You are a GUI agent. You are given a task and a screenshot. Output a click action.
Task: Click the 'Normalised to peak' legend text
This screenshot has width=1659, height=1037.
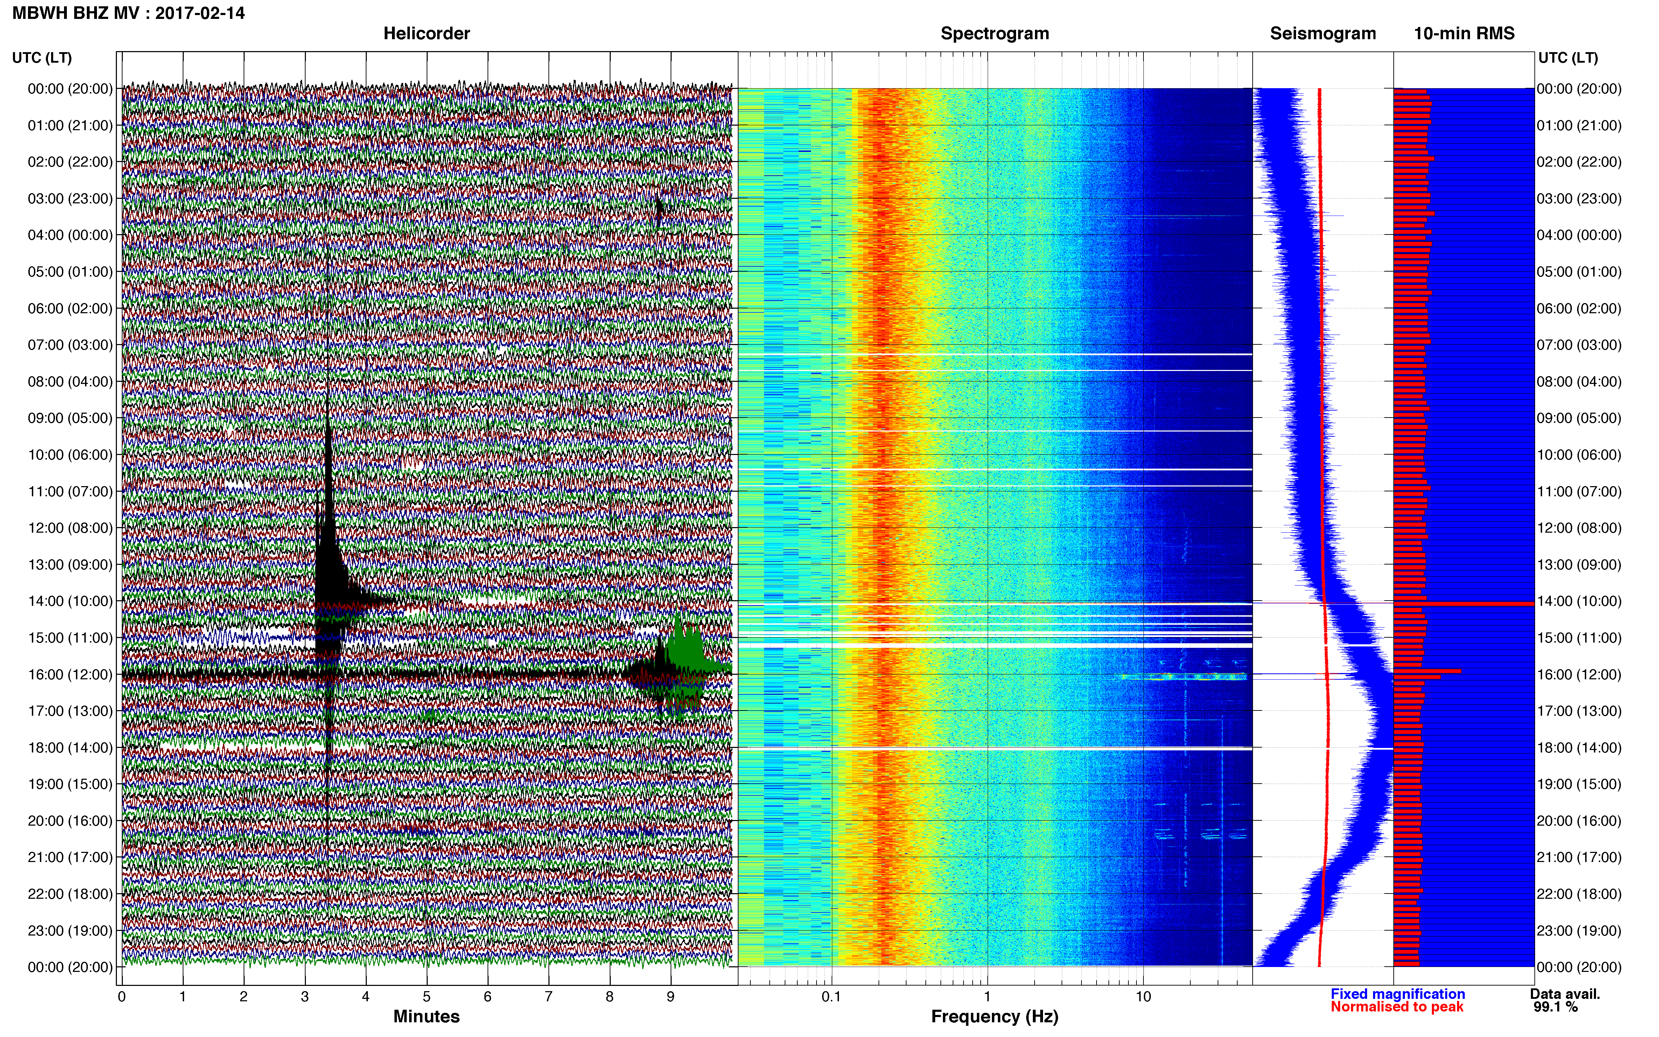point(1397,1007)
